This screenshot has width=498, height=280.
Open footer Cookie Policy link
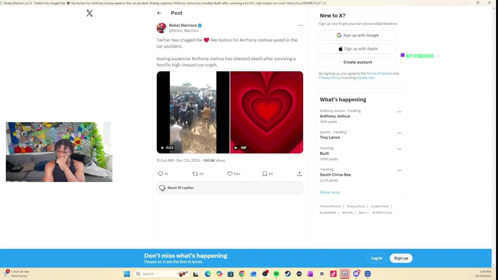(380, 206)
